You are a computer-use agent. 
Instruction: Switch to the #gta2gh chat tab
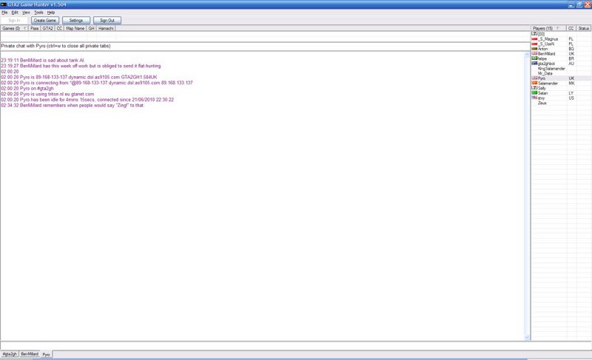(x=9, y=355)
